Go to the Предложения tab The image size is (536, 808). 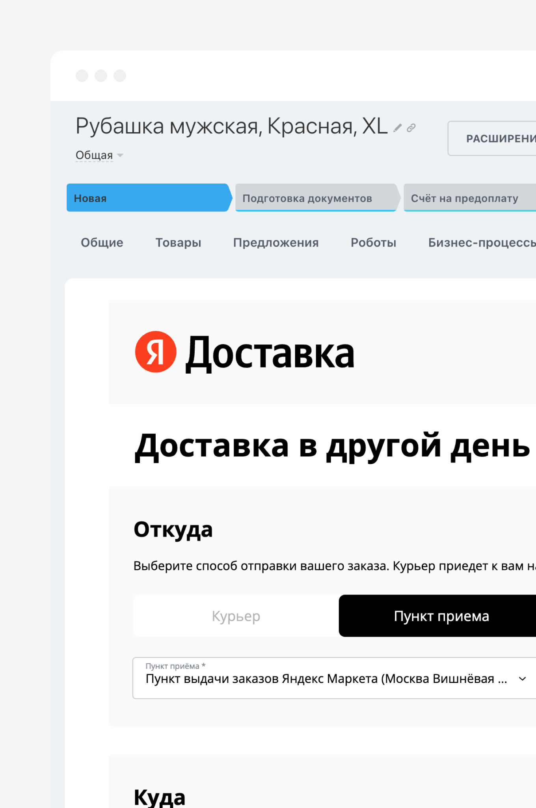276,243
